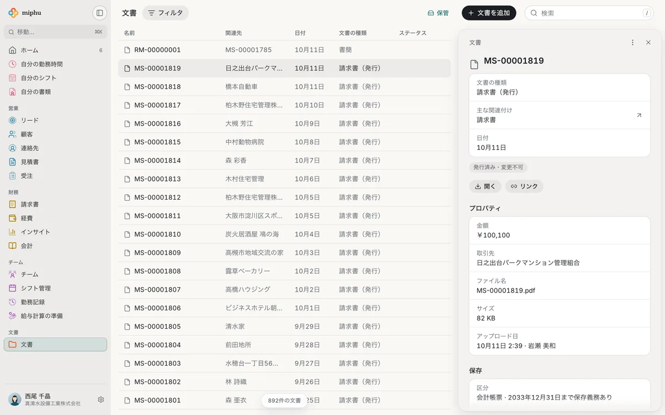
Task: Select row MS-00001803
Action: pos(284,364)
